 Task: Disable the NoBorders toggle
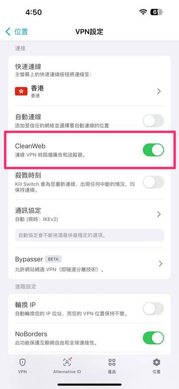click(153, 338)
